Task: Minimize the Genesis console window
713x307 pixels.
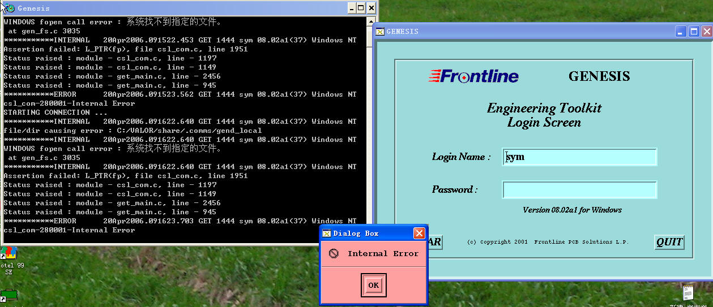Action: tap(351, 8)
